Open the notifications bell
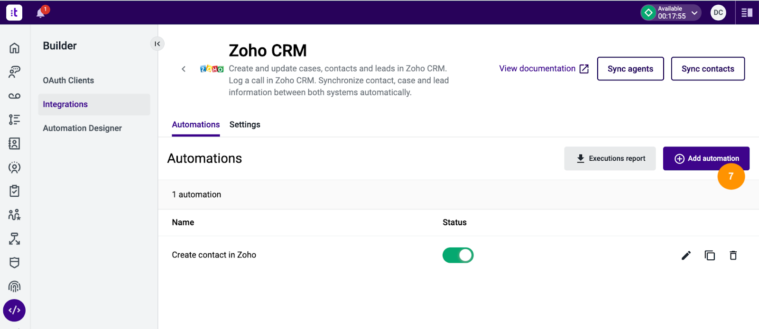Viewport: 759px width, 329px height. pos(41,13)
